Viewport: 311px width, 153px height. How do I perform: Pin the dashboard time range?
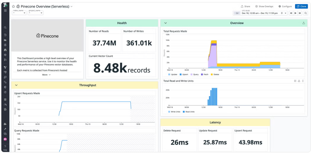pos(282,13)
